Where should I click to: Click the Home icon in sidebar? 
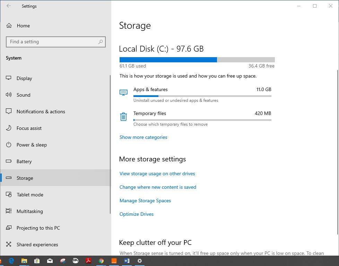click(x=9, y=26)
